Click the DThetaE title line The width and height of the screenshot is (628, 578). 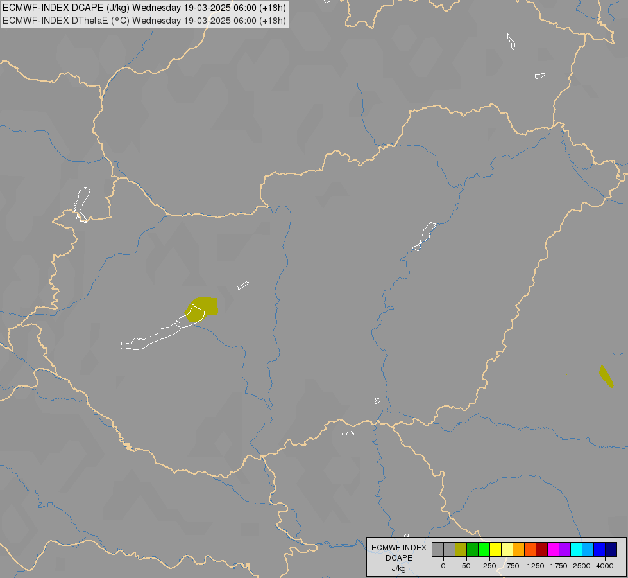pos(144,21)
